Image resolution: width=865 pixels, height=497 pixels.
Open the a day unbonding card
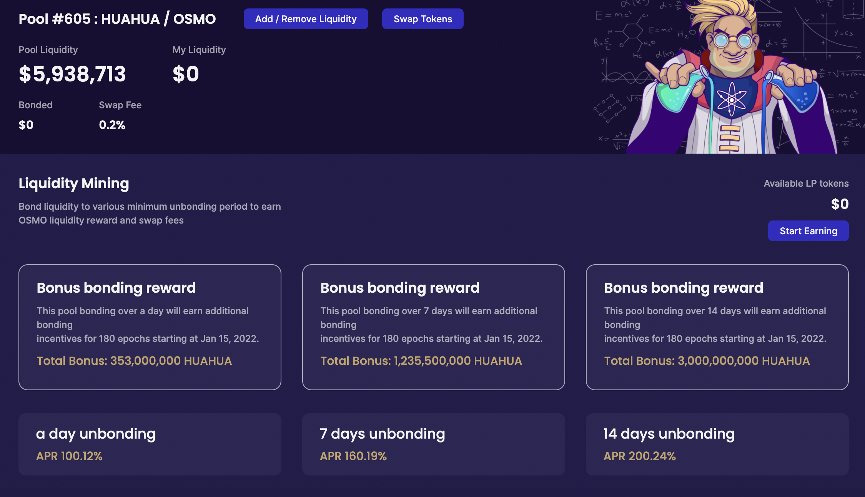point(150,444)
